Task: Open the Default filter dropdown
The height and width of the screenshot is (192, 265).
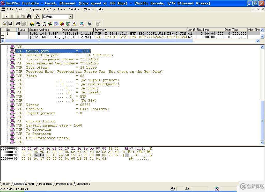Action: tap(71, 17)
